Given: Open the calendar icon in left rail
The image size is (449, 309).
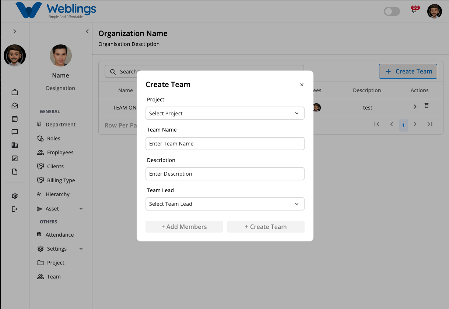Looking at the screenshot, I should tap(15, 119).
